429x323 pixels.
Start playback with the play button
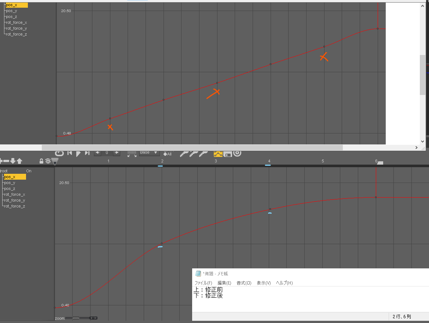click(x=78, y=153)
